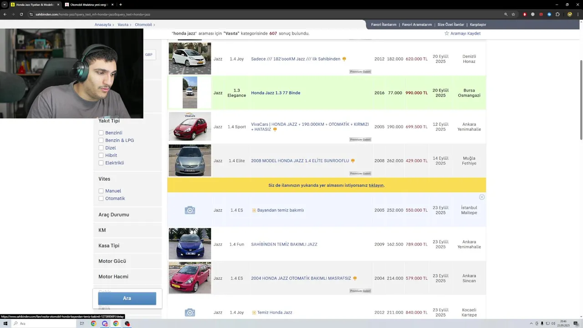Open listing Honda Jazz 1.3 77 Binde
Image resolution: width=583 pixels, height=328 pixels.
coord(276,93)
